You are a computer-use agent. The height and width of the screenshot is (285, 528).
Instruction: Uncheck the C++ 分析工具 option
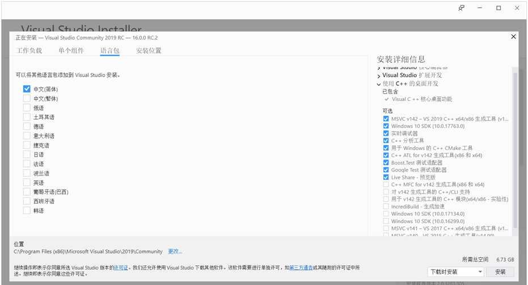(386, 141)
